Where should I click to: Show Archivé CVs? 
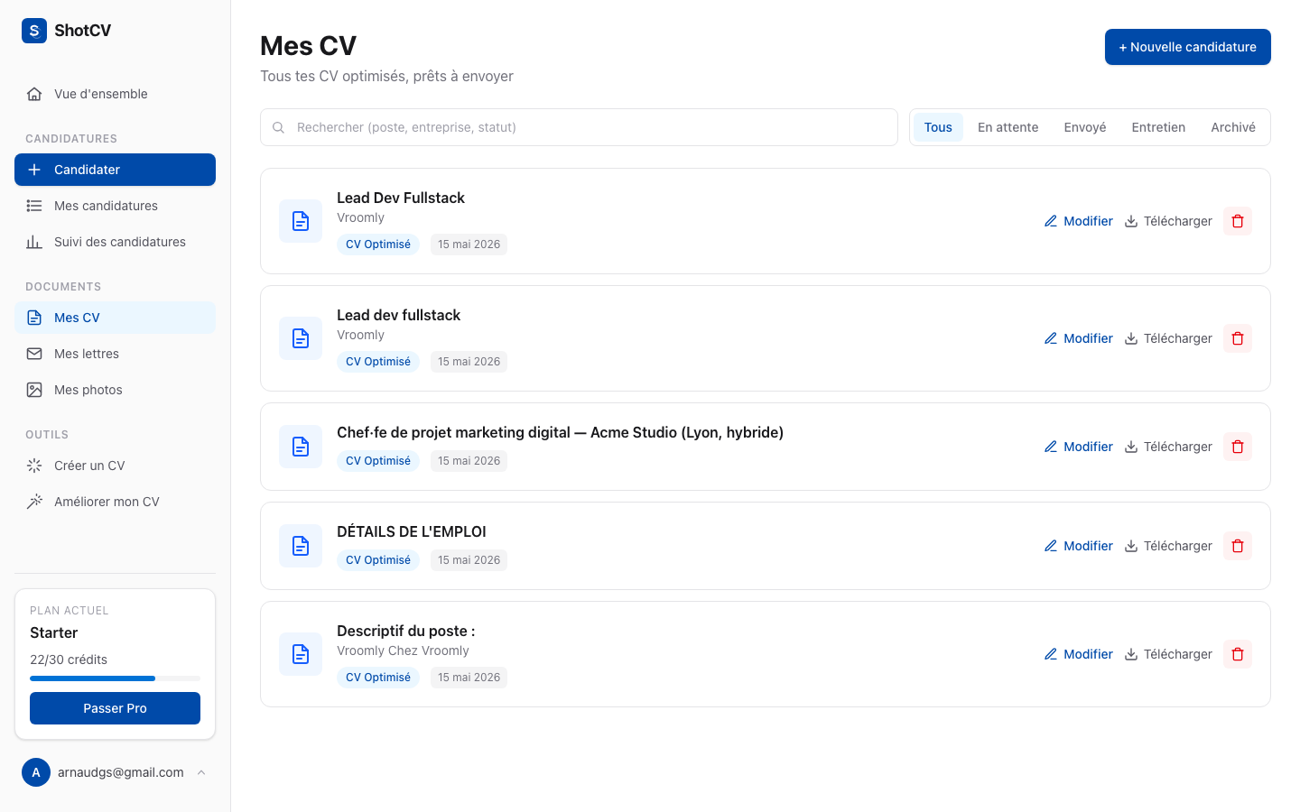click(1233, 127)
